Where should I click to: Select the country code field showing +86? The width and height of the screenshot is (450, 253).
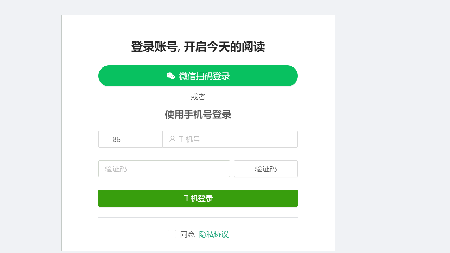[130, 139]
